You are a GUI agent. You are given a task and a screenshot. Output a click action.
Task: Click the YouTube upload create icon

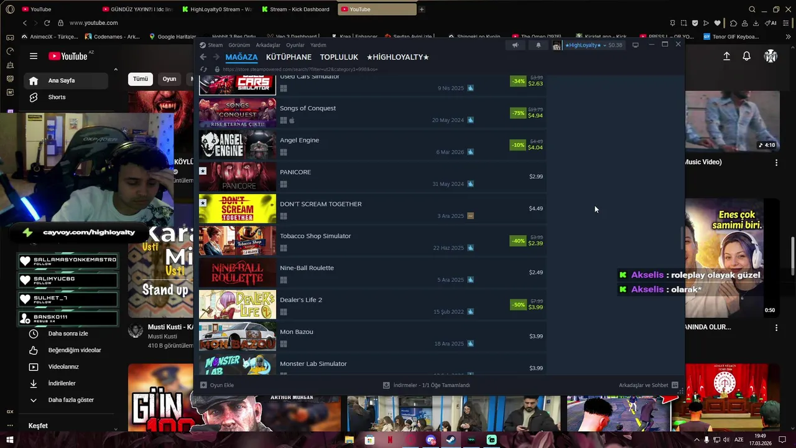click(x=726, y=56)
